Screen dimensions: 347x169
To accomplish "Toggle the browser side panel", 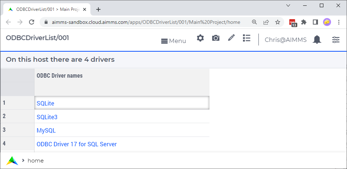I will coord(315,22).
